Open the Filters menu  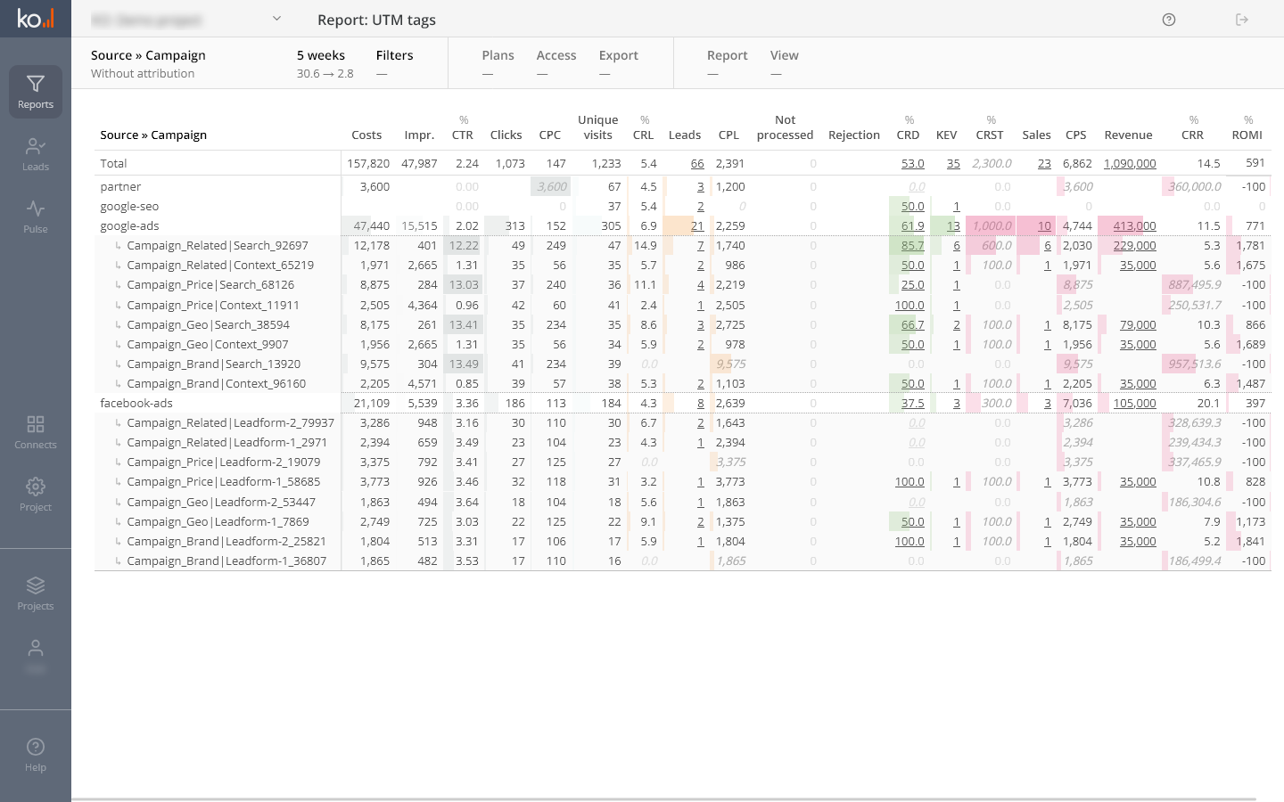(x=394, y=63)
